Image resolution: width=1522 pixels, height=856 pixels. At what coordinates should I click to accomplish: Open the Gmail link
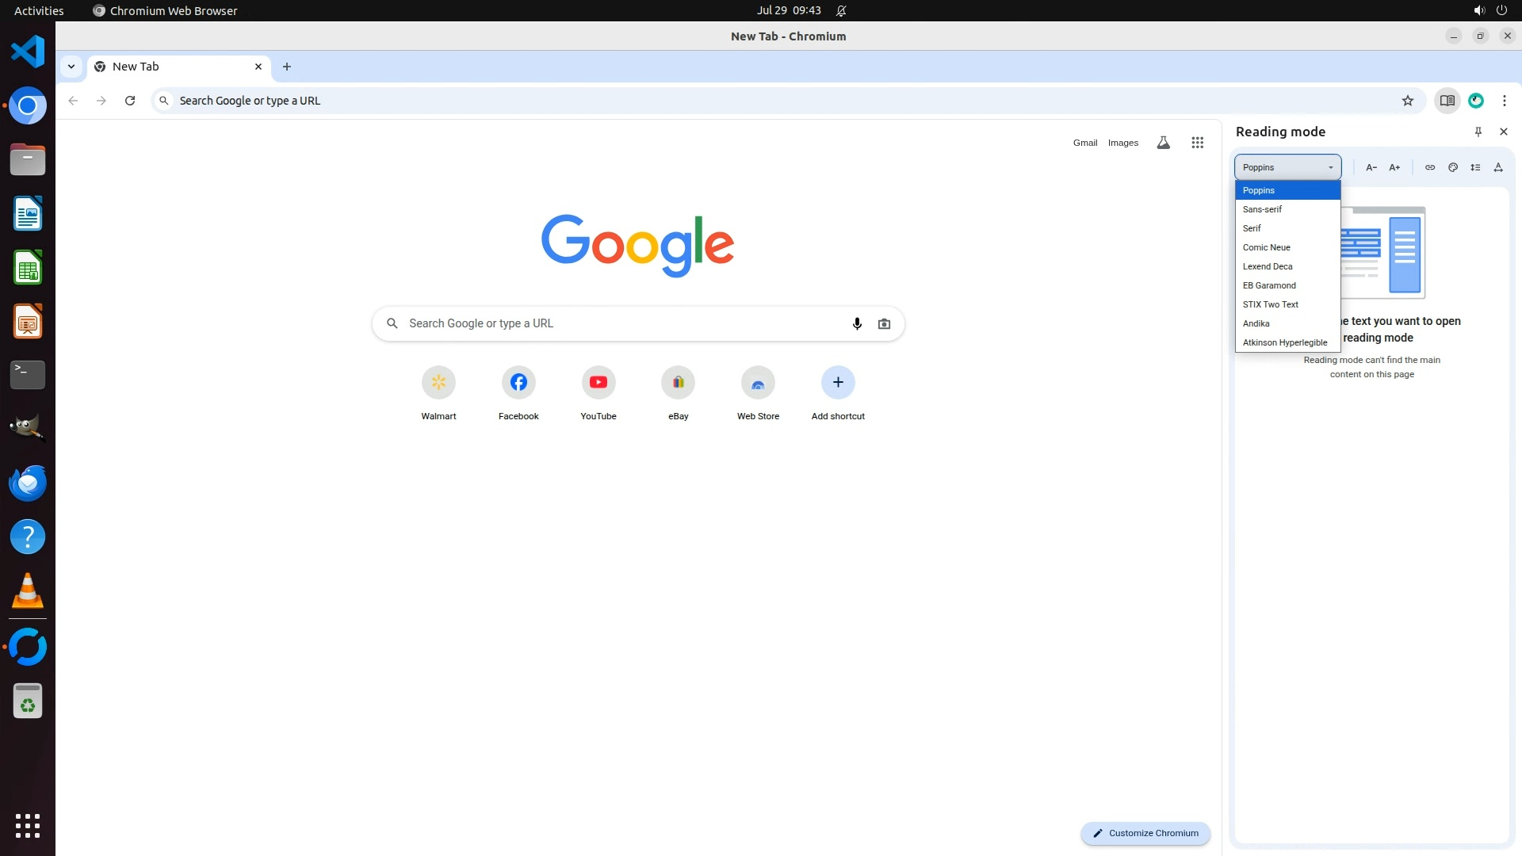pyautogui.click(x=1084, y=143)
